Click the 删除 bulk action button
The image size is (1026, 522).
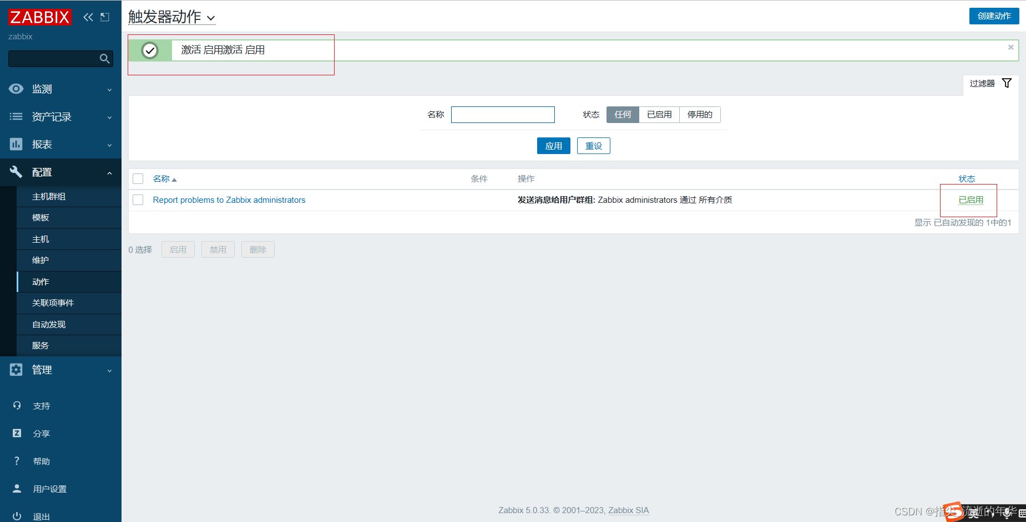[257, 249]
